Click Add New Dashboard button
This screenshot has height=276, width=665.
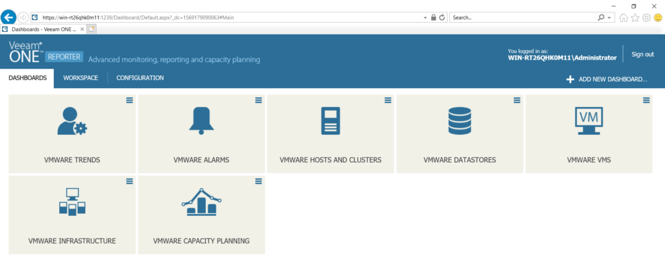pos(607,80)
